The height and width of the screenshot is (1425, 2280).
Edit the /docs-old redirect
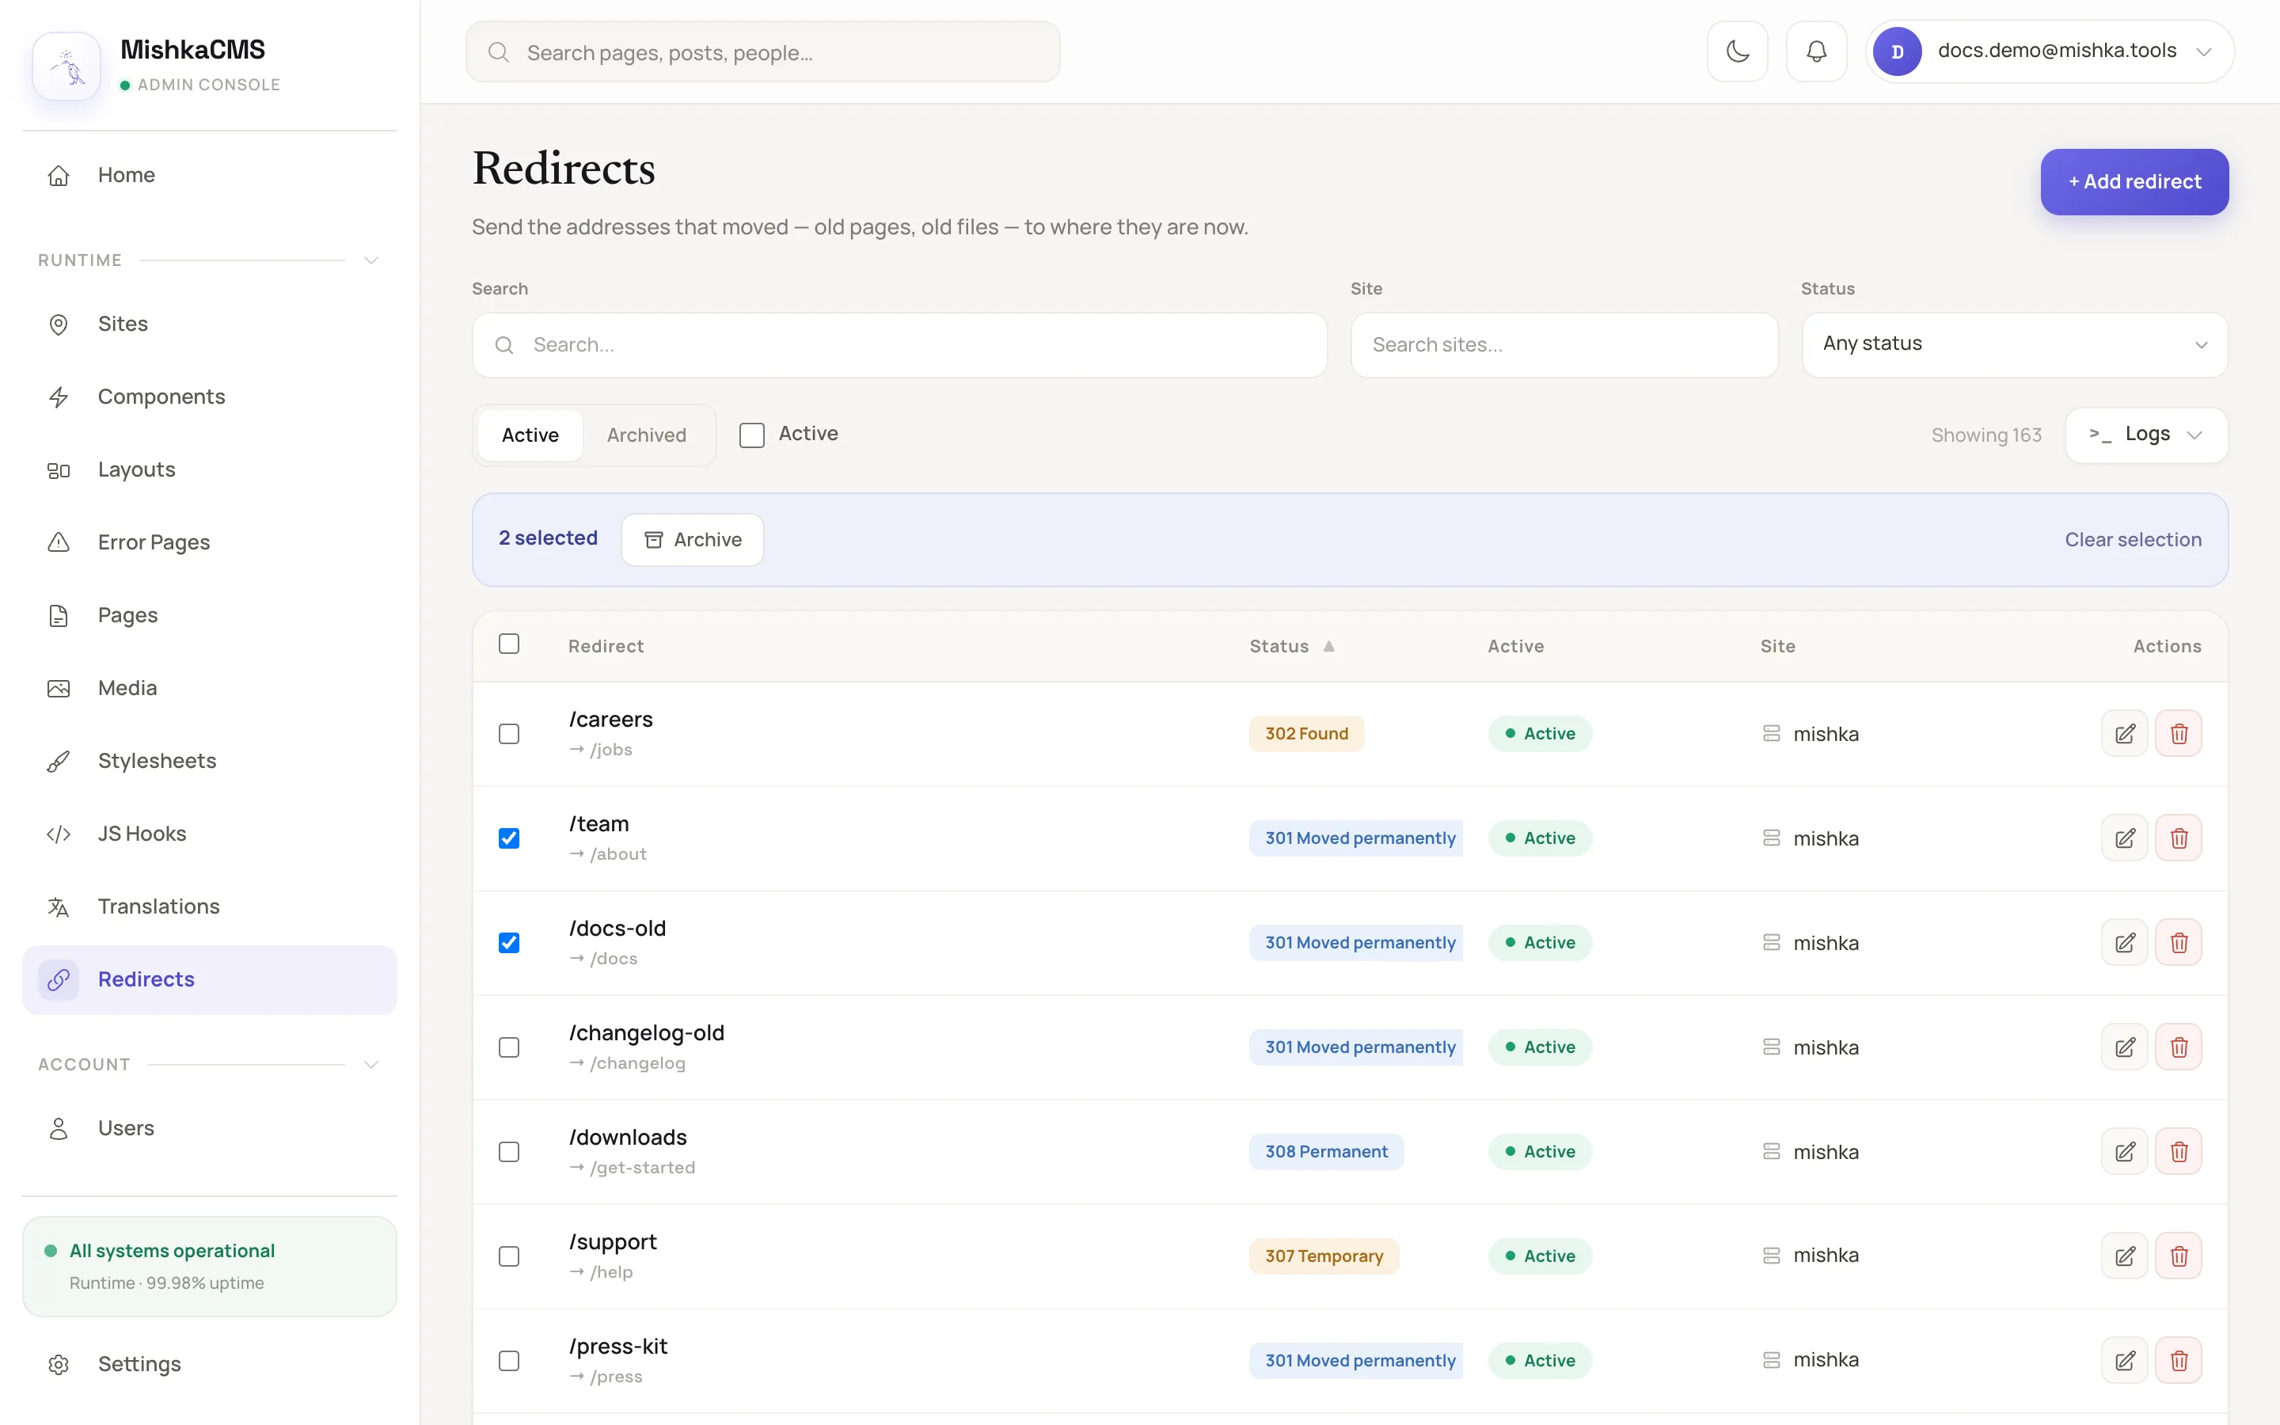[x=2125, y=942]
